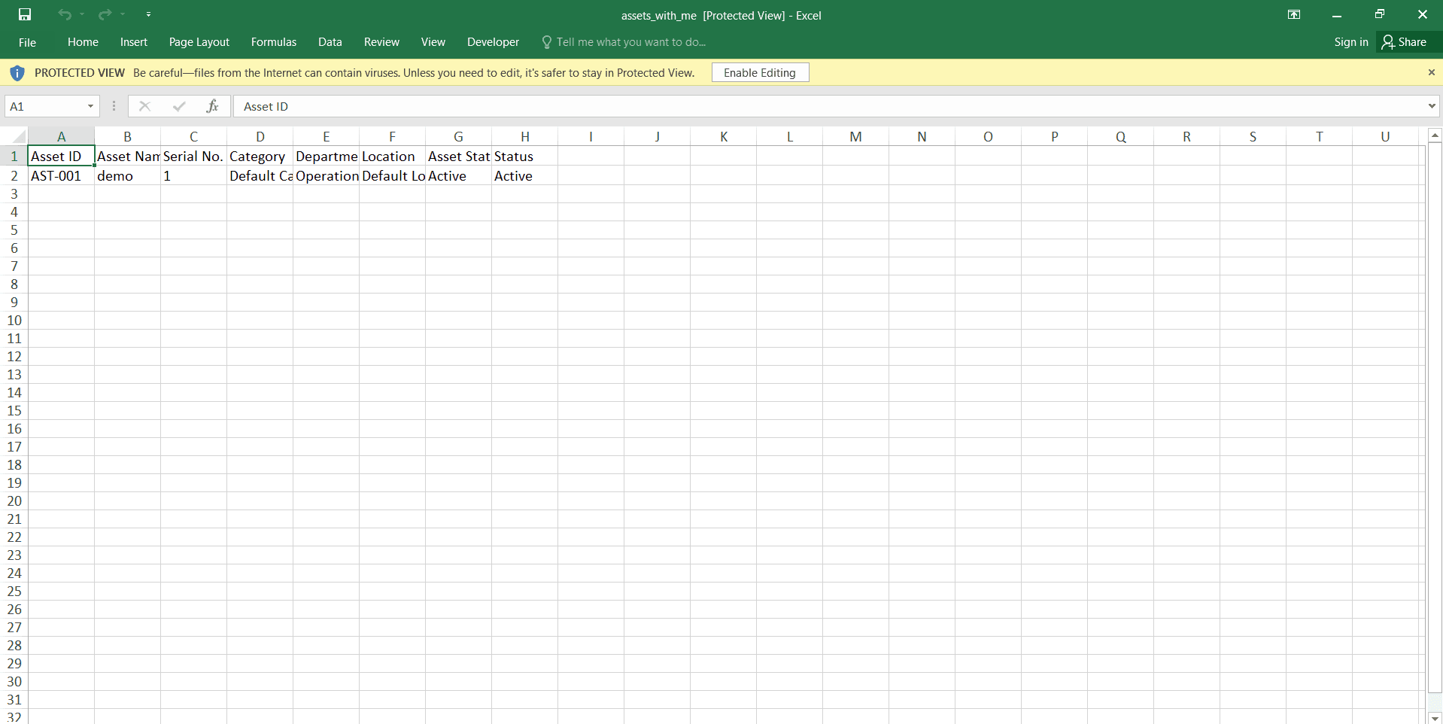Open the Name Box dropdown arrow
This screenshot has width=1443, height=724.
coord(90,106)
